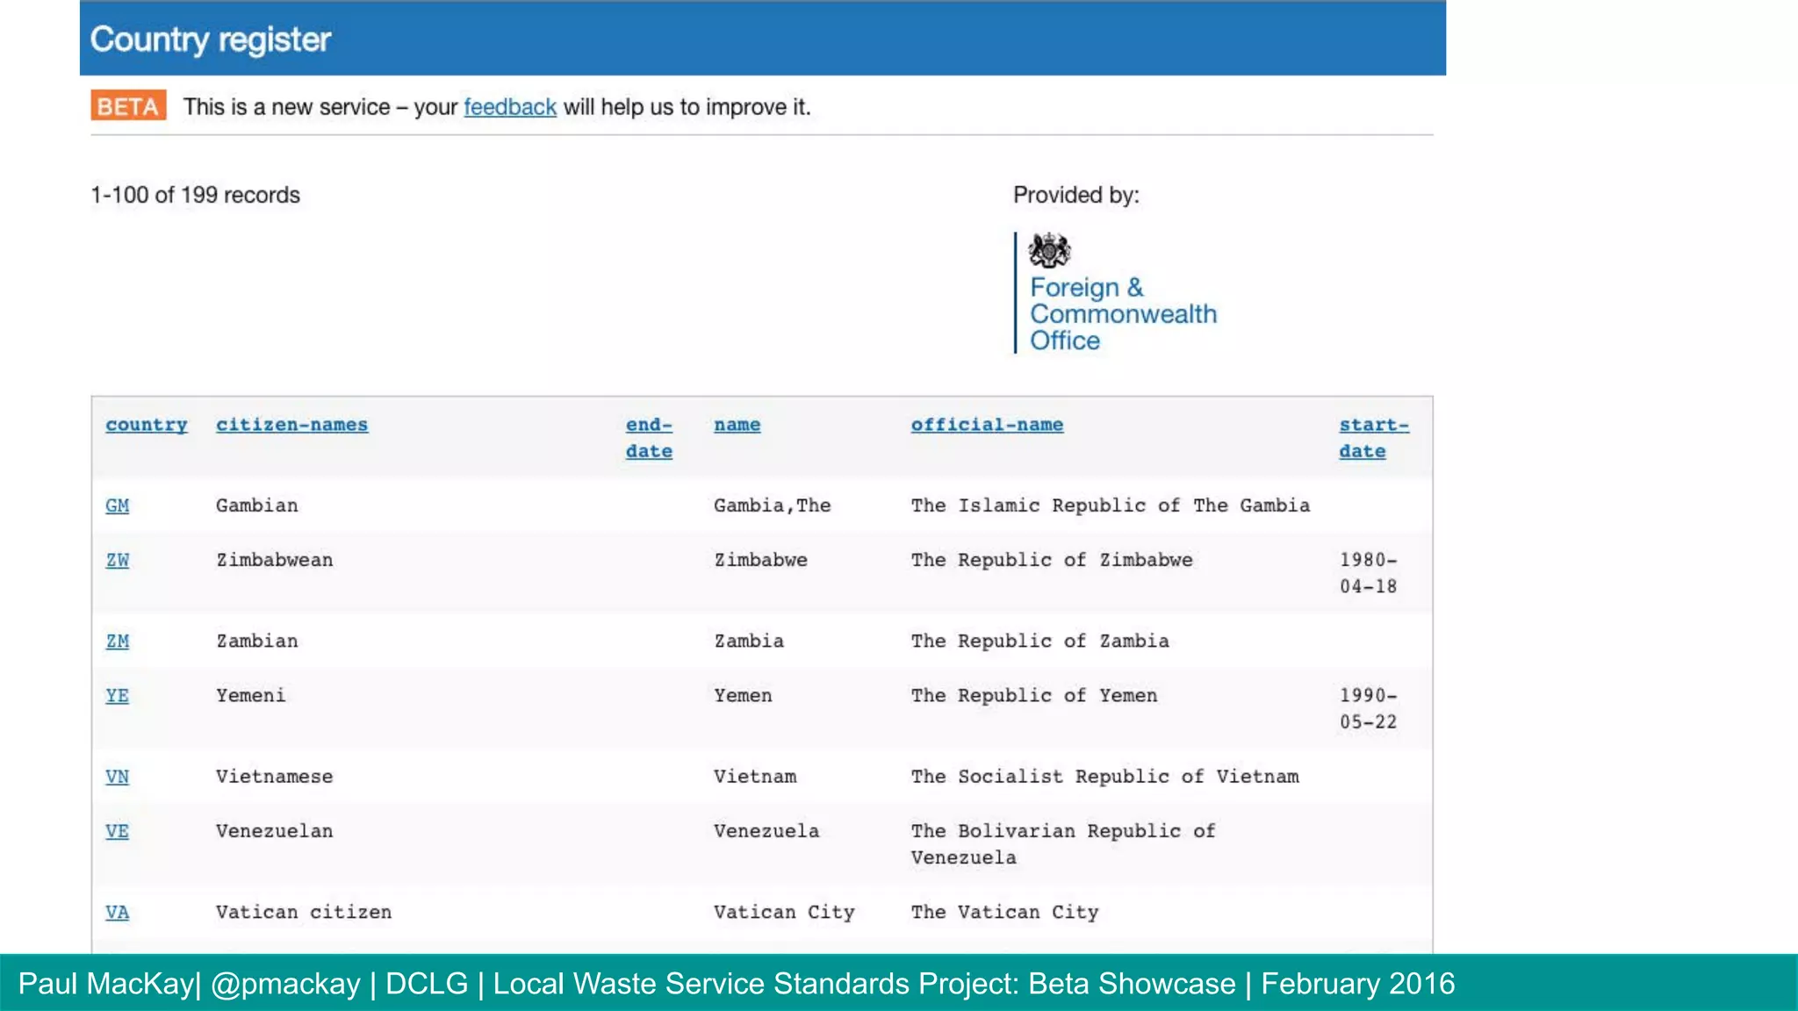This screenshot has height=1011, width=1798.
Task: Click the 'Gambia,The' name cell
Action: pyautogui.click(x=773, y=505)
